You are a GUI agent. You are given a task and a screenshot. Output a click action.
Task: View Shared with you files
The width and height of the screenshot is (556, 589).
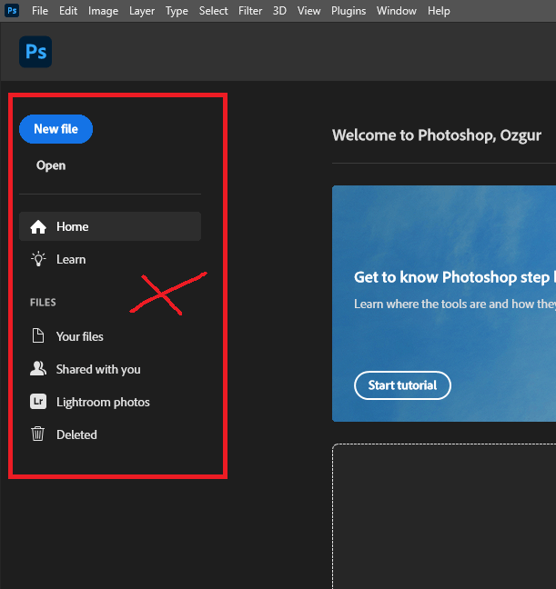click(x=98, y=369)
